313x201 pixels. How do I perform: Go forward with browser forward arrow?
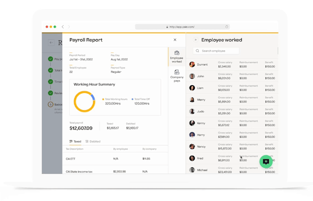coord(69,27)
